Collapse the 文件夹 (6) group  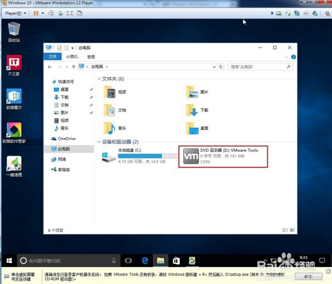point(99,79)
